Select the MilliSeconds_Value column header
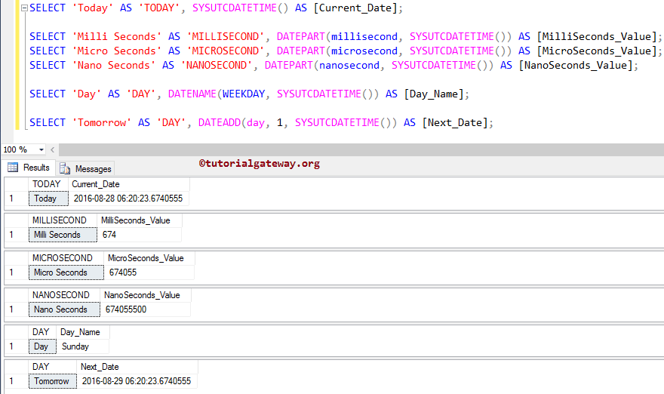This screenshot has width=664, height=394. point(140,220)
